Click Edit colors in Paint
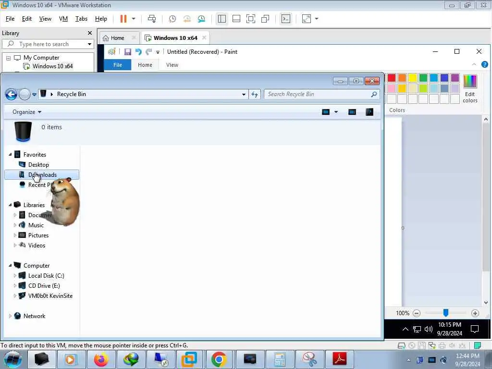This screenshot has height=369, width=492. [470, 89]
